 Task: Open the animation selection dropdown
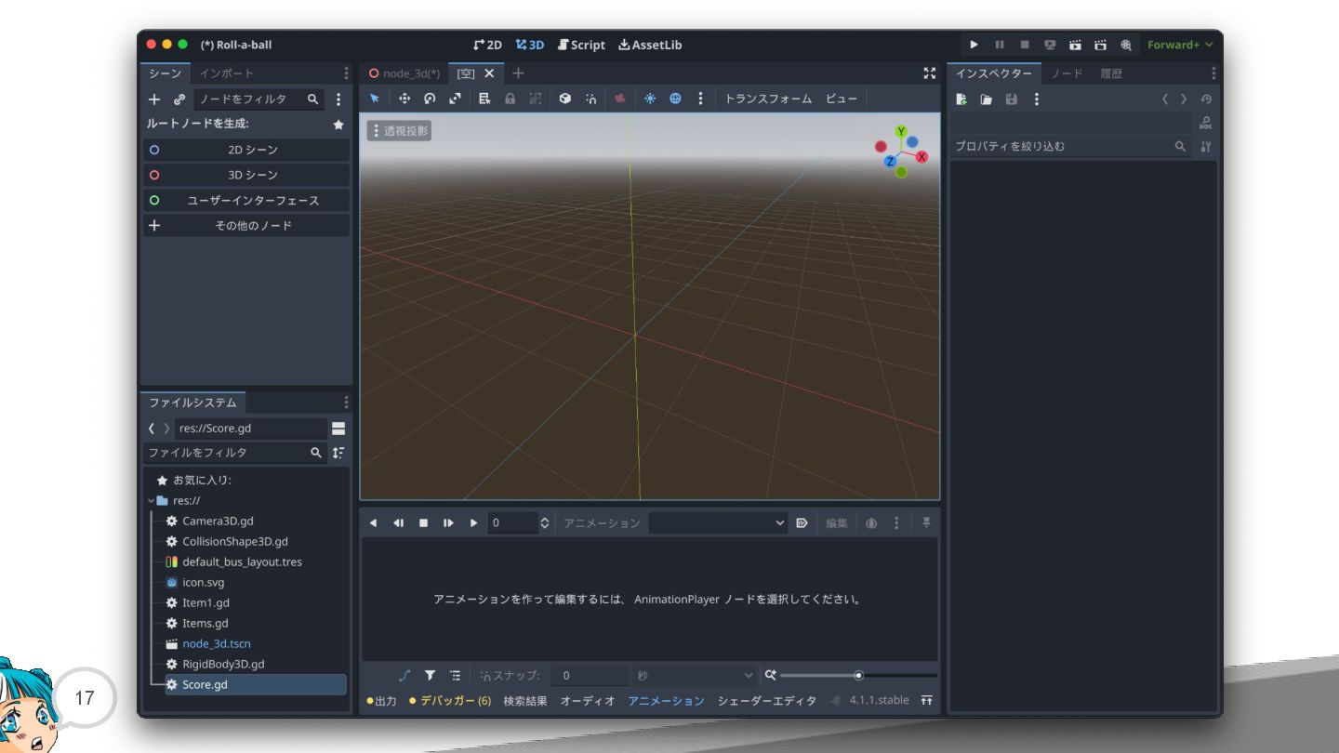[x=718, y=523]
